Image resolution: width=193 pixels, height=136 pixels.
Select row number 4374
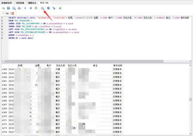click(x=5, y=132)
